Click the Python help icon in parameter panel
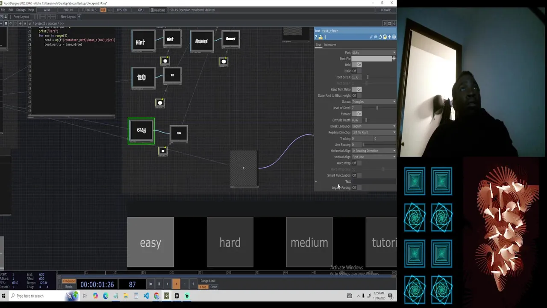 [x=321, y=37]
